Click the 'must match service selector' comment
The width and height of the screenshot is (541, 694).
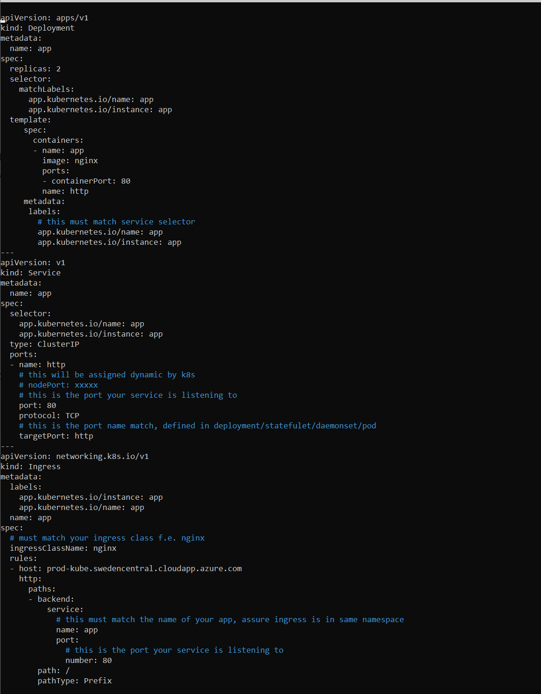[116, 222]
